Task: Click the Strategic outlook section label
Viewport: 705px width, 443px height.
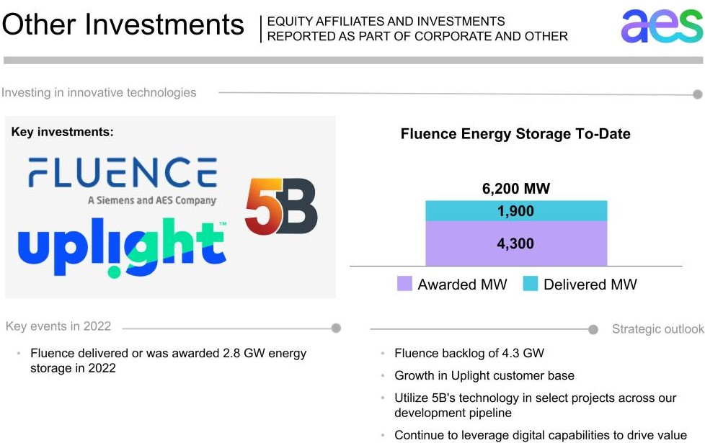Action: [657, 329]
